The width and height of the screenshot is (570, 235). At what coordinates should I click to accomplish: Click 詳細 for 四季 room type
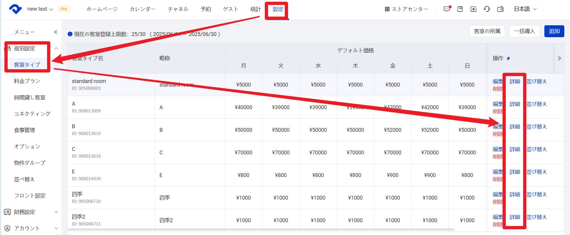click(515, 194)
